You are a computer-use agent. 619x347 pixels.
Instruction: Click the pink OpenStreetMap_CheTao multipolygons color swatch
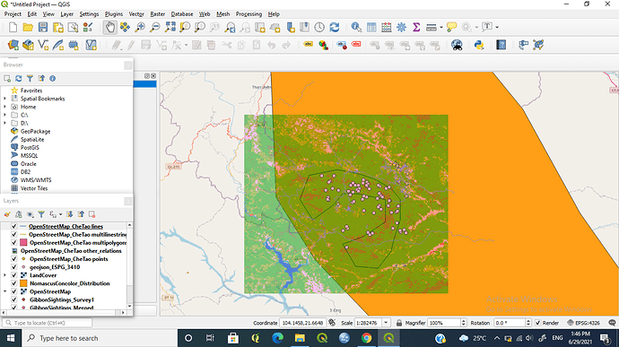pyautogui.click(x=23, y=242)
